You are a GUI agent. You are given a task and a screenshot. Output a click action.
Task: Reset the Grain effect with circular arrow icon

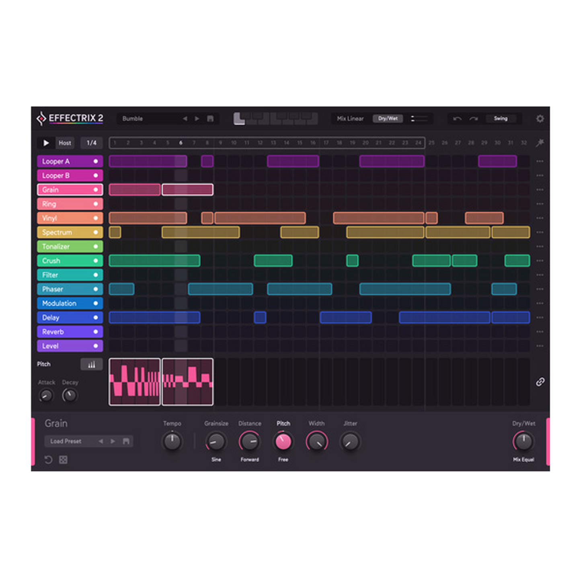[48, 460]
